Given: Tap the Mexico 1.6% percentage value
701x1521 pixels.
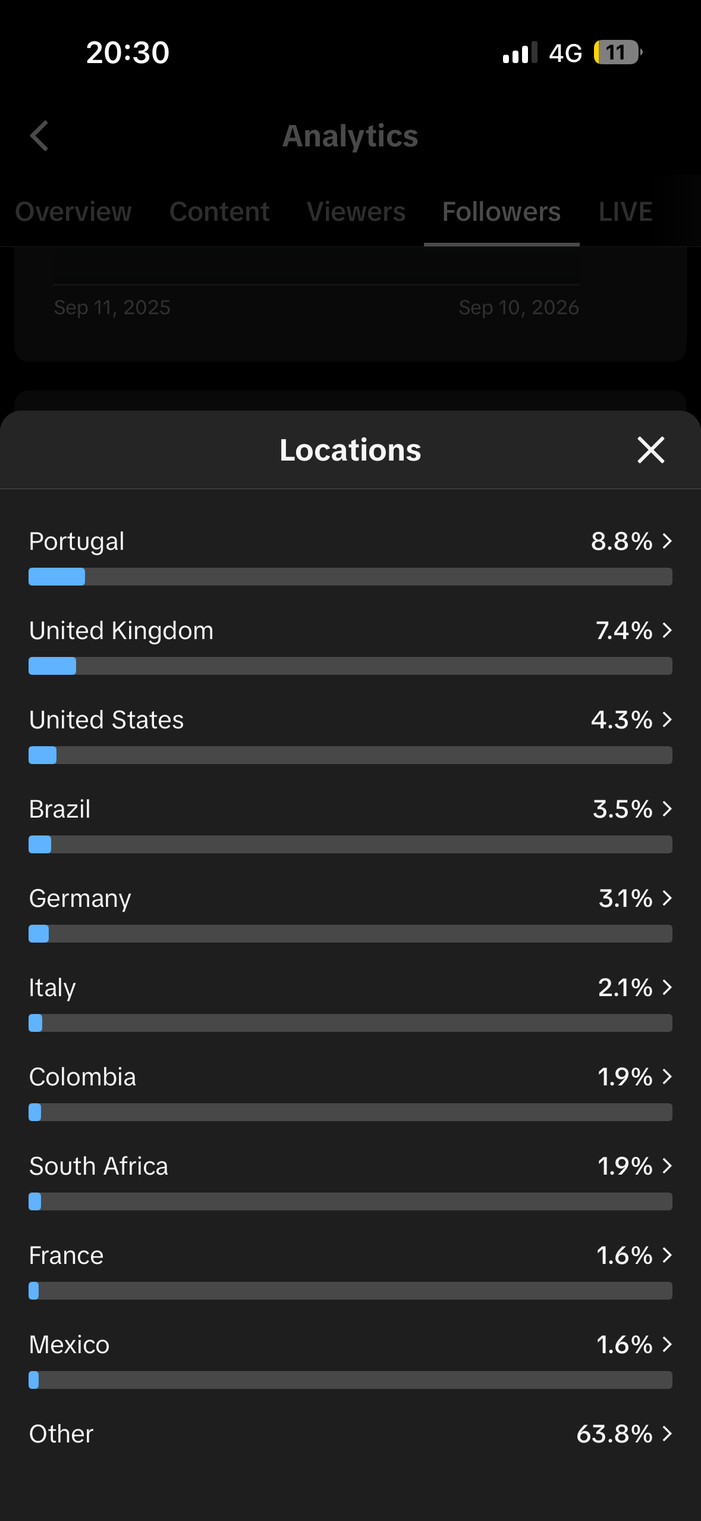Looking at the screenshot, I should [624, 1344].
